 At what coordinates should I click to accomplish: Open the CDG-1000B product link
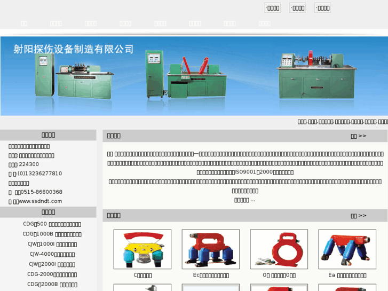[52, 234]
